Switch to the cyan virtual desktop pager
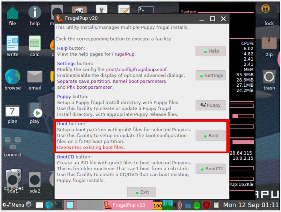281x212 pixels. click(x=70, y=205)
